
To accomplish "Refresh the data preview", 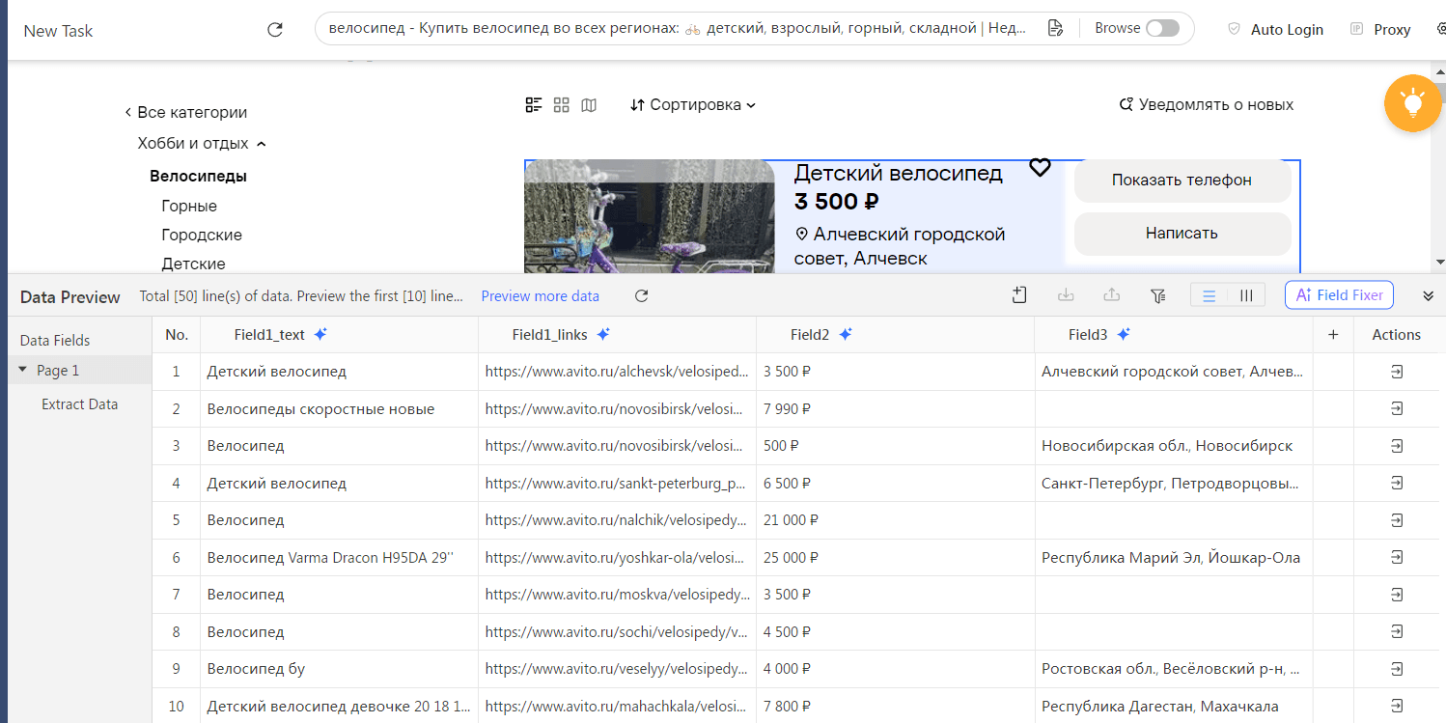I will 641,296.
